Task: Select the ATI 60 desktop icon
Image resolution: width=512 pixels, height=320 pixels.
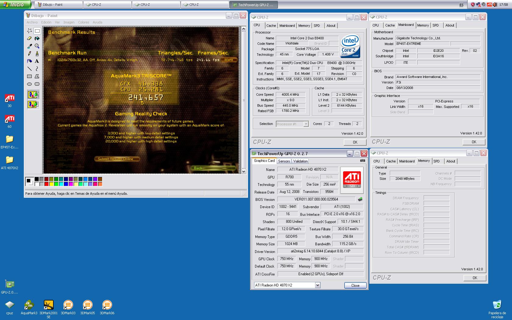Action: 9,121
